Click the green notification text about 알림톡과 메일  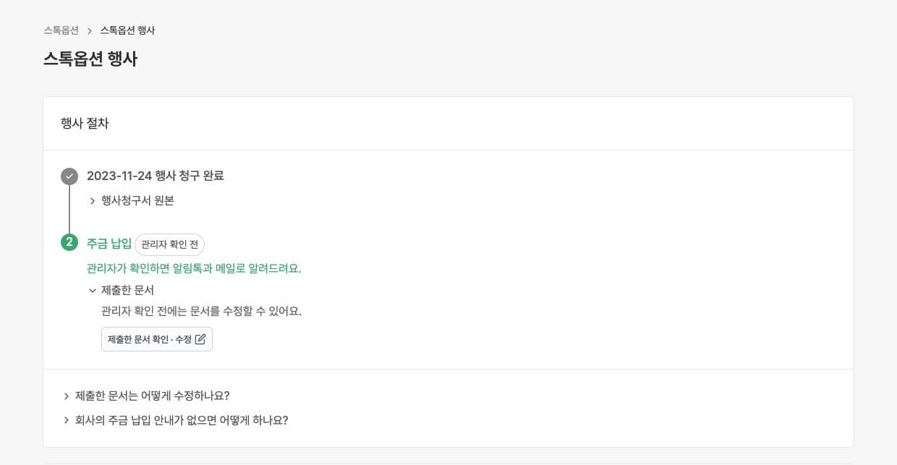pyautogui.click(x=194, y=268)
